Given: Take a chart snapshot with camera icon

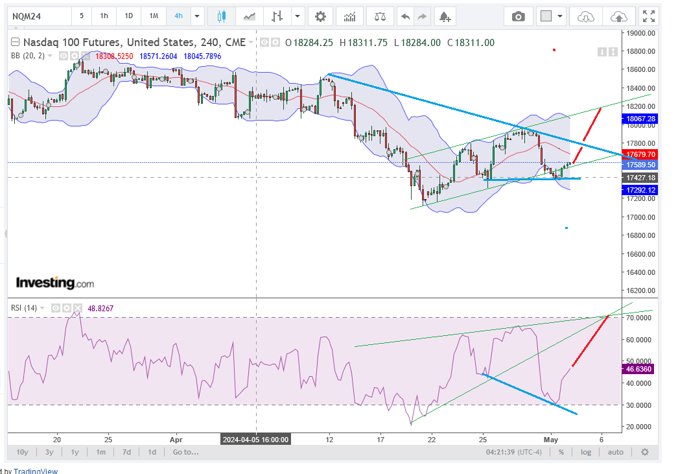Looking at the screenshot, I should pyautogui.click(x=519, y=16).
